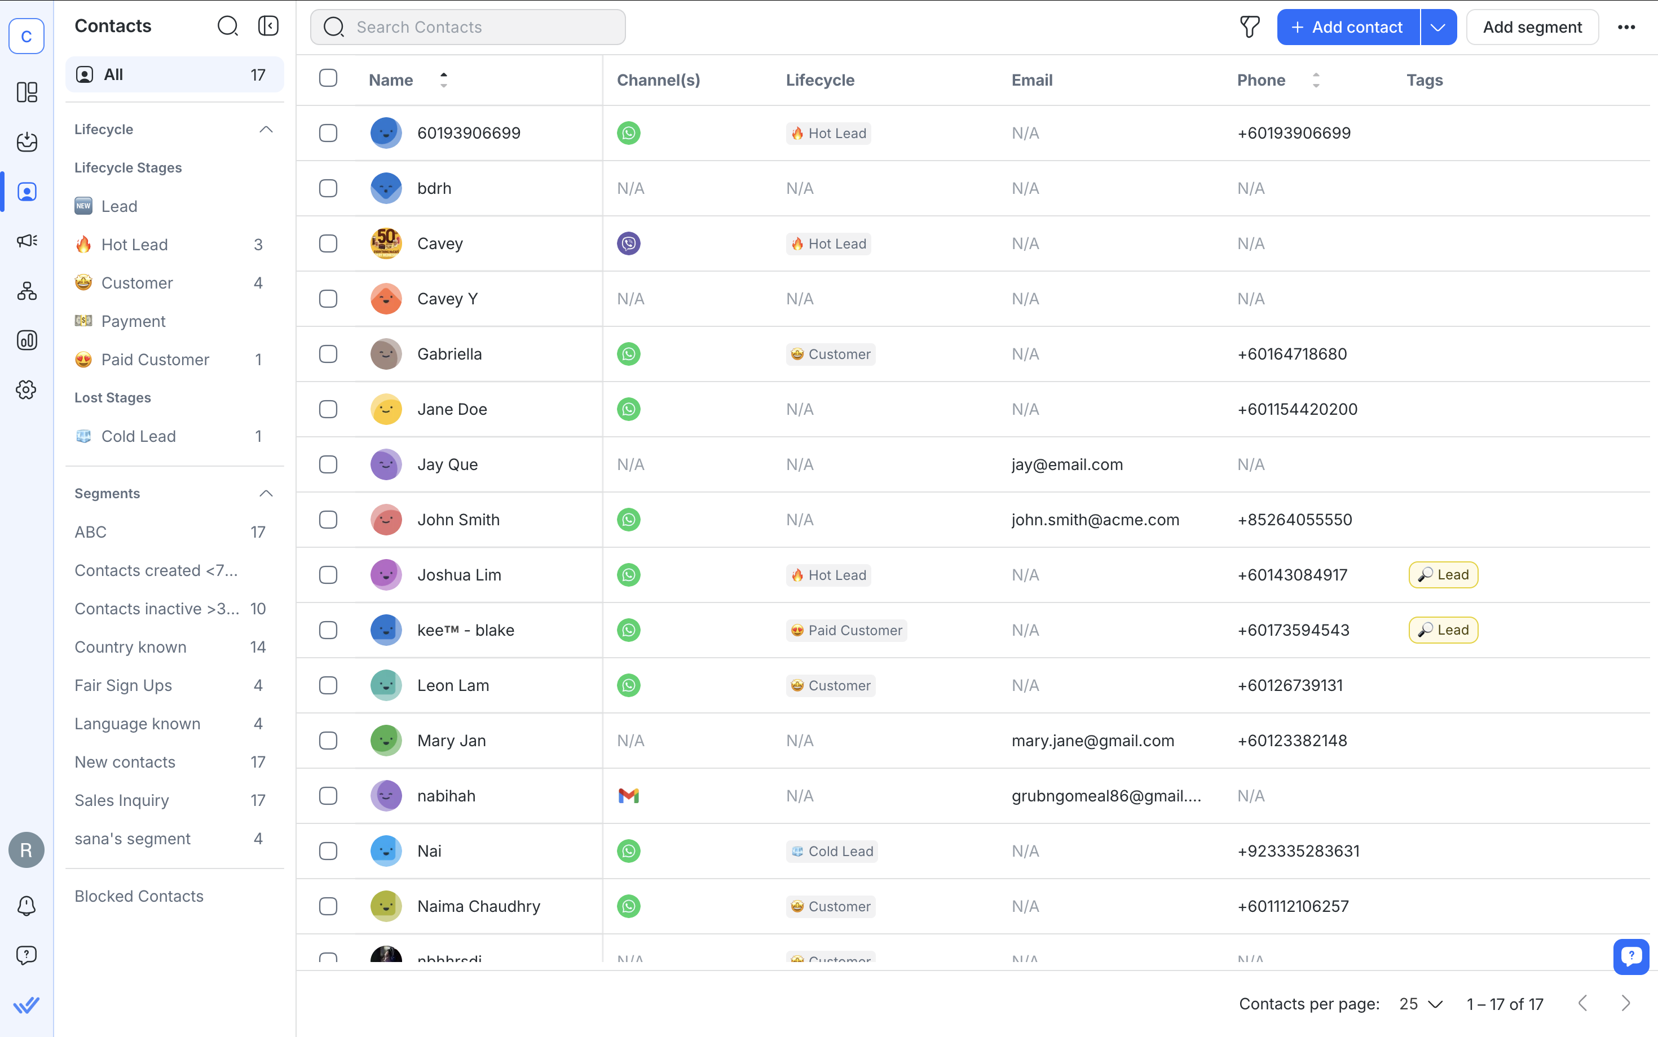Click the Add segment button

(x=1532, y=26)
